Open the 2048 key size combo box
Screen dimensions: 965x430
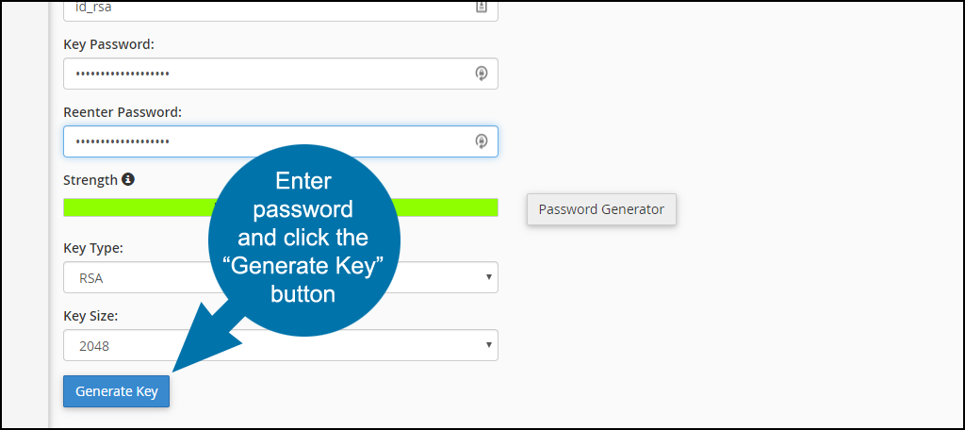[281, 345]
